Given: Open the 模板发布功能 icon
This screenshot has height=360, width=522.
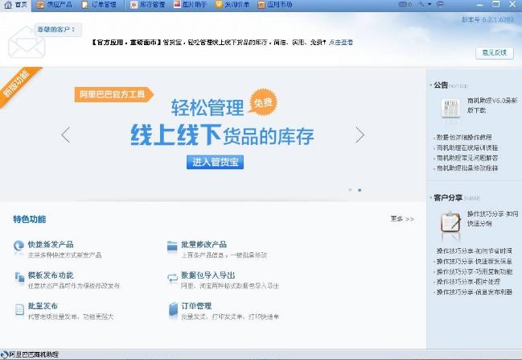Looking at the screenshot, I should coord(18,276).
